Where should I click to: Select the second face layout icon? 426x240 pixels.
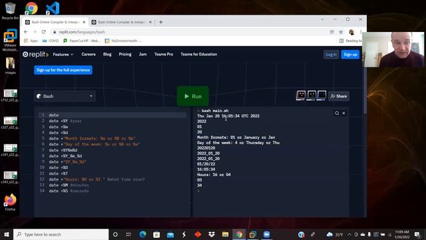coord(312,95)
